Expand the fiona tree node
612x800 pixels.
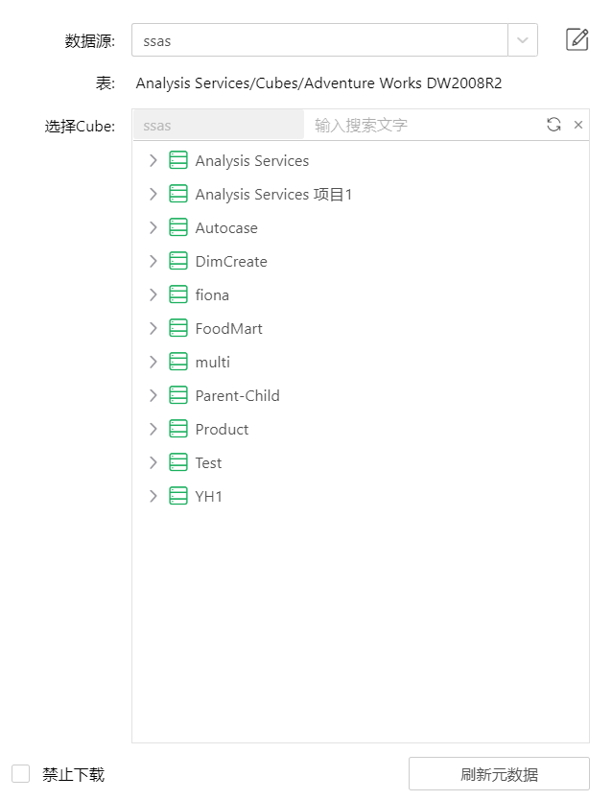click(x=153, y=294)
